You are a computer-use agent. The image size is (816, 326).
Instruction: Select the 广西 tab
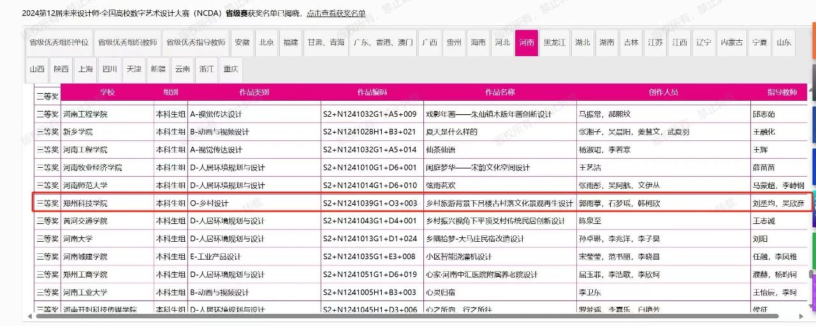pos(430,43)
